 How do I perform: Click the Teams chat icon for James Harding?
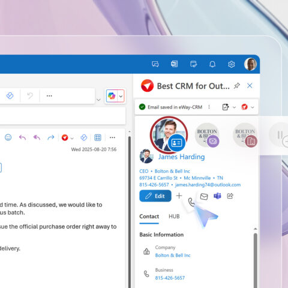[x=217, y=196]
